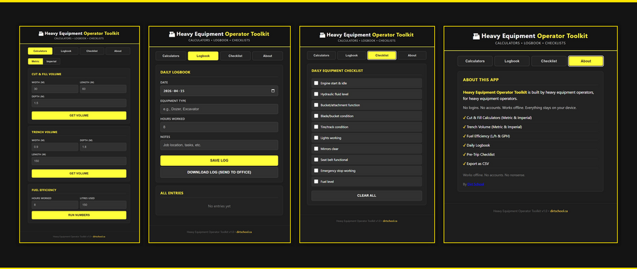The width and height of the screenshot is (637, 269).
Task: Open dirtschool.ca footer link in the Checklist panel
Action: coord(390,221)
